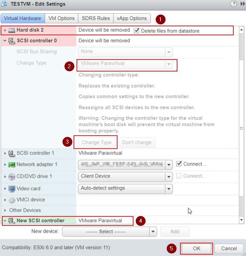This screenshot has height=256, width=246.
Task: Toggle Network adapter 1 Connect checkbox
Action: click(x=179, y=164)
